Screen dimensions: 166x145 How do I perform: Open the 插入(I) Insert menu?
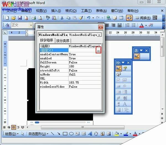tap(56, 11)
